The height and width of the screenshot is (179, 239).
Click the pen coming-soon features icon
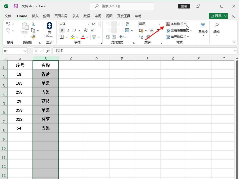[x=198, y=6]
